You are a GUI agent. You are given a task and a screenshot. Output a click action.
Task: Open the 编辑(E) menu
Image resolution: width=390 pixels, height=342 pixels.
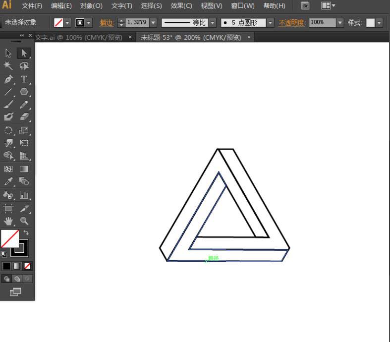[x=61, y=6]
